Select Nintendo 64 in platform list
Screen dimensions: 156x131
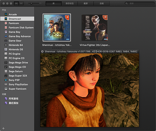coord(17,45)
